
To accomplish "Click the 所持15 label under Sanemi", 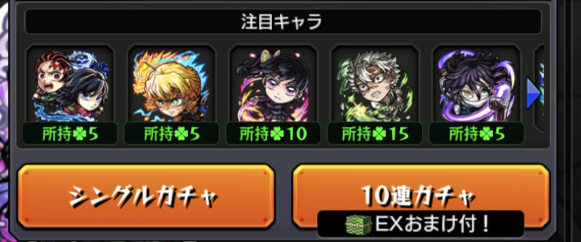I will coord(374,133).
